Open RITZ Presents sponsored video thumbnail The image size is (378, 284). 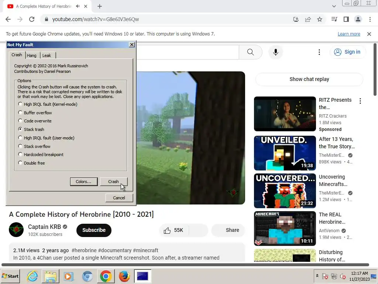click(285, 114)
